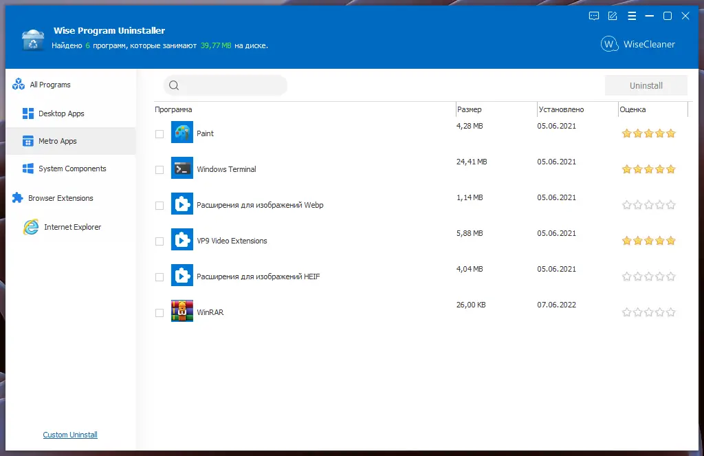Click inside the search field

pos(227,85)
